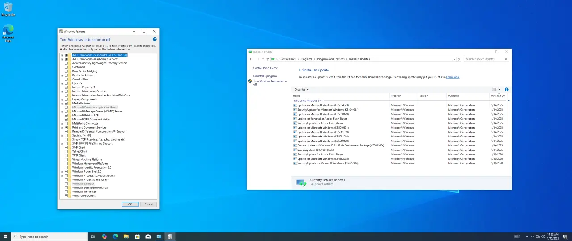Enable the Containers feature checkbox
This screenshot has height=241, width=572.
pyautogui.click(x=66, y=67)
